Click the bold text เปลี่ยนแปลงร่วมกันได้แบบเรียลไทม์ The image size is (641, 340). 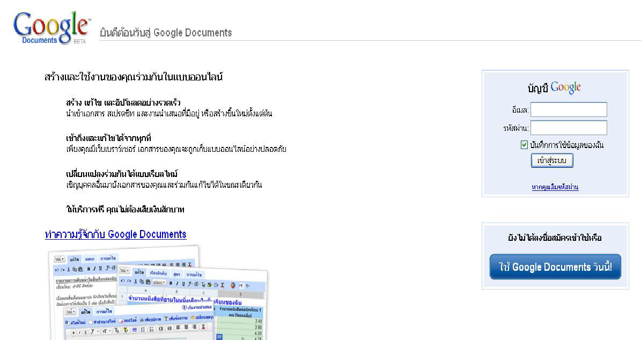coord(122,174)
